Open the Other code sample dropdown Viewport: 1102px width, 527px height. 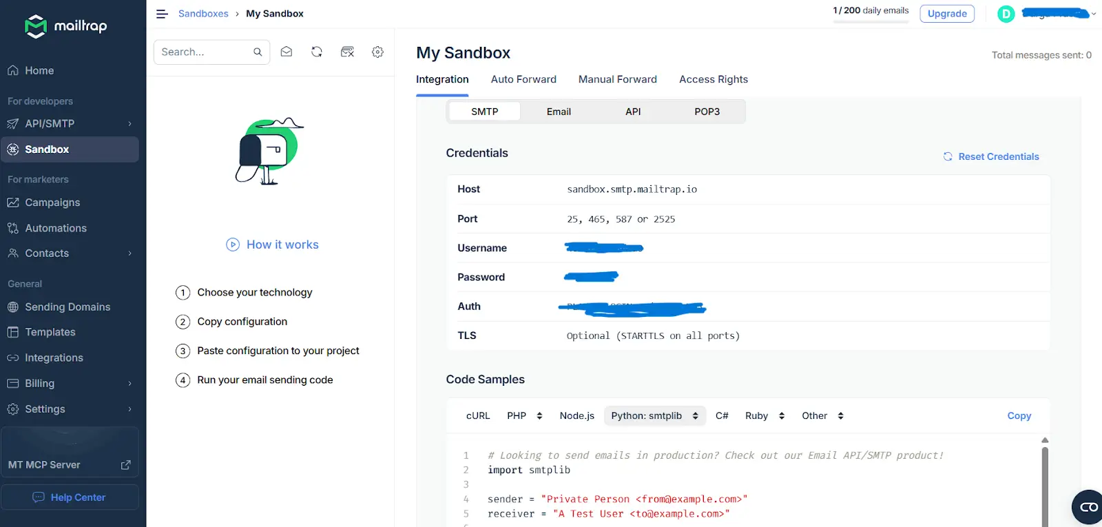click(x=822, y=415)
